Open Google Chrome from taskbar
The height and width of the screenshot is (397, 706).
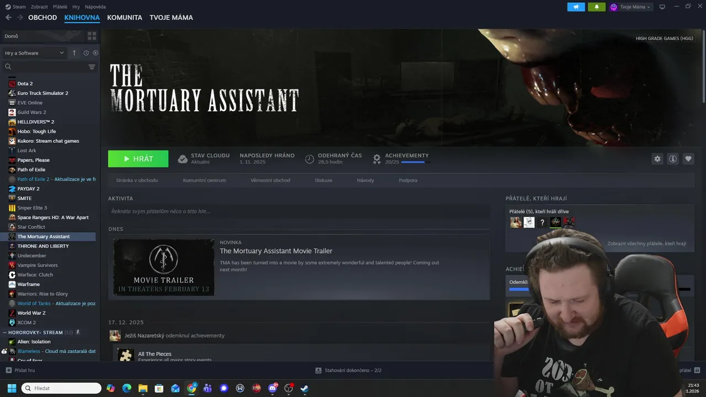coord(191,388)
